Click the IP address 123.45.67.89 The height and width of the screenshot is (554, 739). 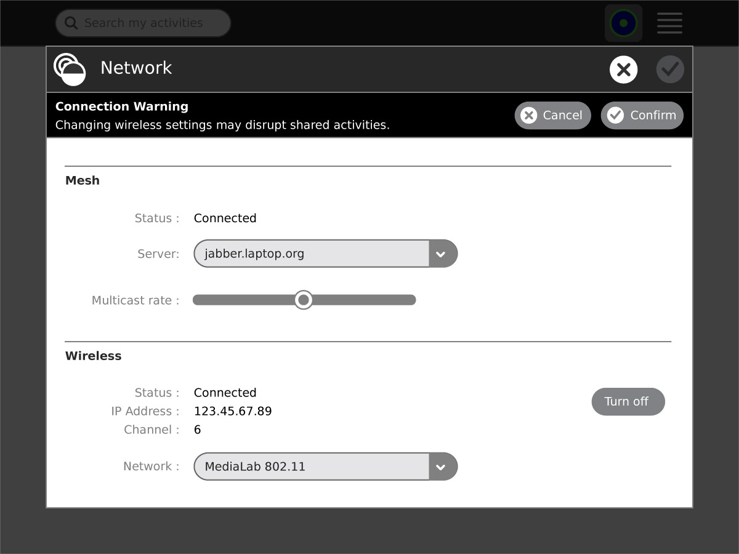click(x=233, y=411)
